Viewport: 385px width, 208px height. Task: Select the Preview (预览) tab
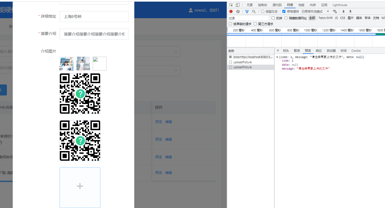(308, 51)
